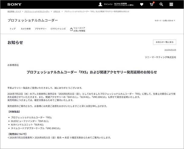The width and height of the screenshot is (184, 149).
Task: Open the shopping cart icon
Action: [152, 4]
